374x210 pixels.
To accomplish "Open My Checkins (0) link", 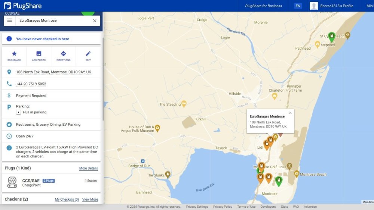I will (x=67, y=199).
